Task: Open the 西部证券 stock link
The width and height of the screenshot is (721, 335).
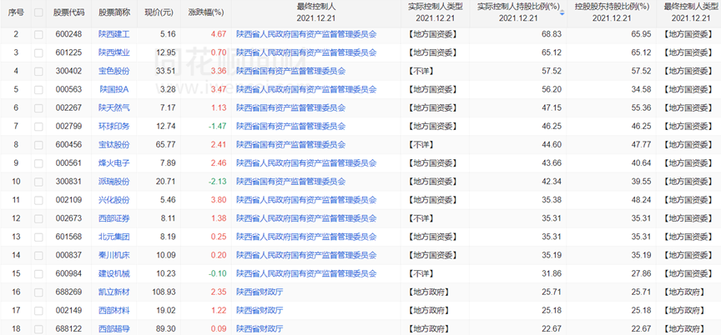Action: pyautogui.click(x=114, y=218)
